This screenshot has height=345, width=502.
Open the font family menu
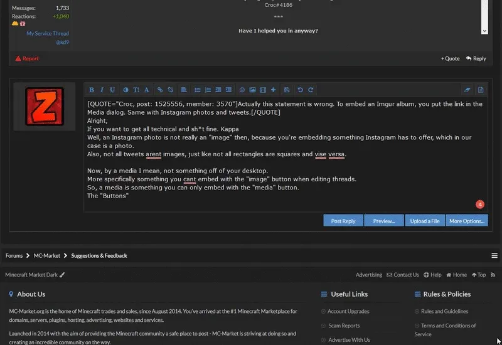[x=146, y=90]
